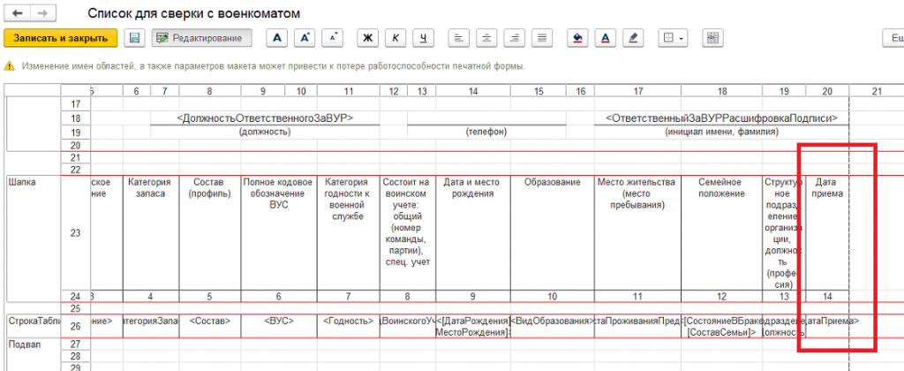Select <ВУС> parameter cell
This screenshot has height=371, width=904.
[279, 326]
